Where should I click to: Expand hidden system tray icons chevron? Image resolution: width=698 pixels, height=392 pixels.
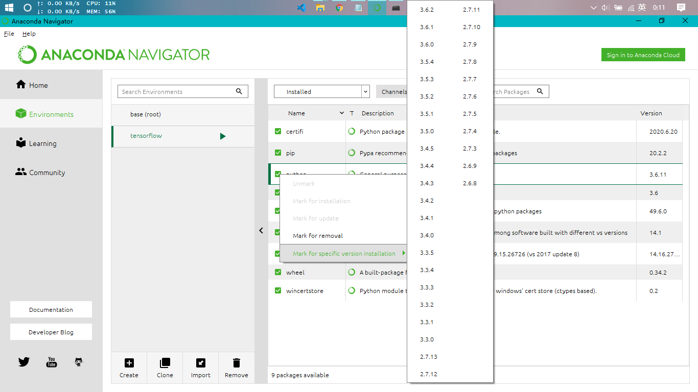pos(593,8)
